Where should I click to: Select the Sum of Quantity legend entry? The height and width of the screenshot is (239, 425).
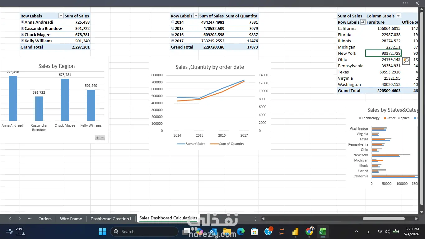pos(227,144)
